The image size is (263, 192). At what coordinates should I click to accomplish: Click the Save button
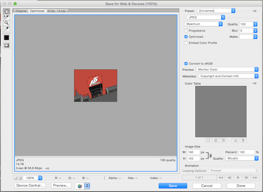click(x=173, y=186)
